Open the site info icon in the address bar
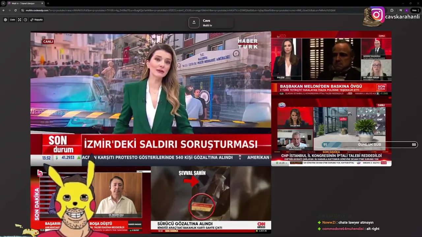Screen dimensions: 422x237 click(22, 10)
